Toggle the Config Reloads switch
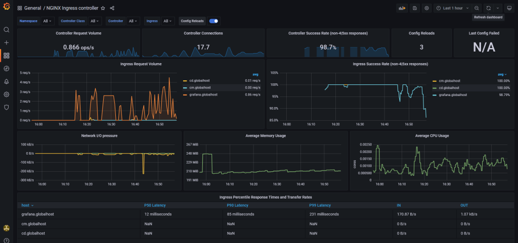 pos(214,21)
